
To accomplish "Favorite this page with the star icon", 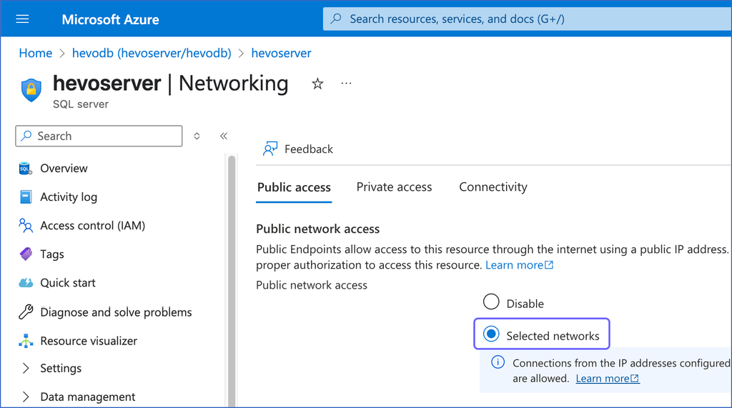I will 317,84.
